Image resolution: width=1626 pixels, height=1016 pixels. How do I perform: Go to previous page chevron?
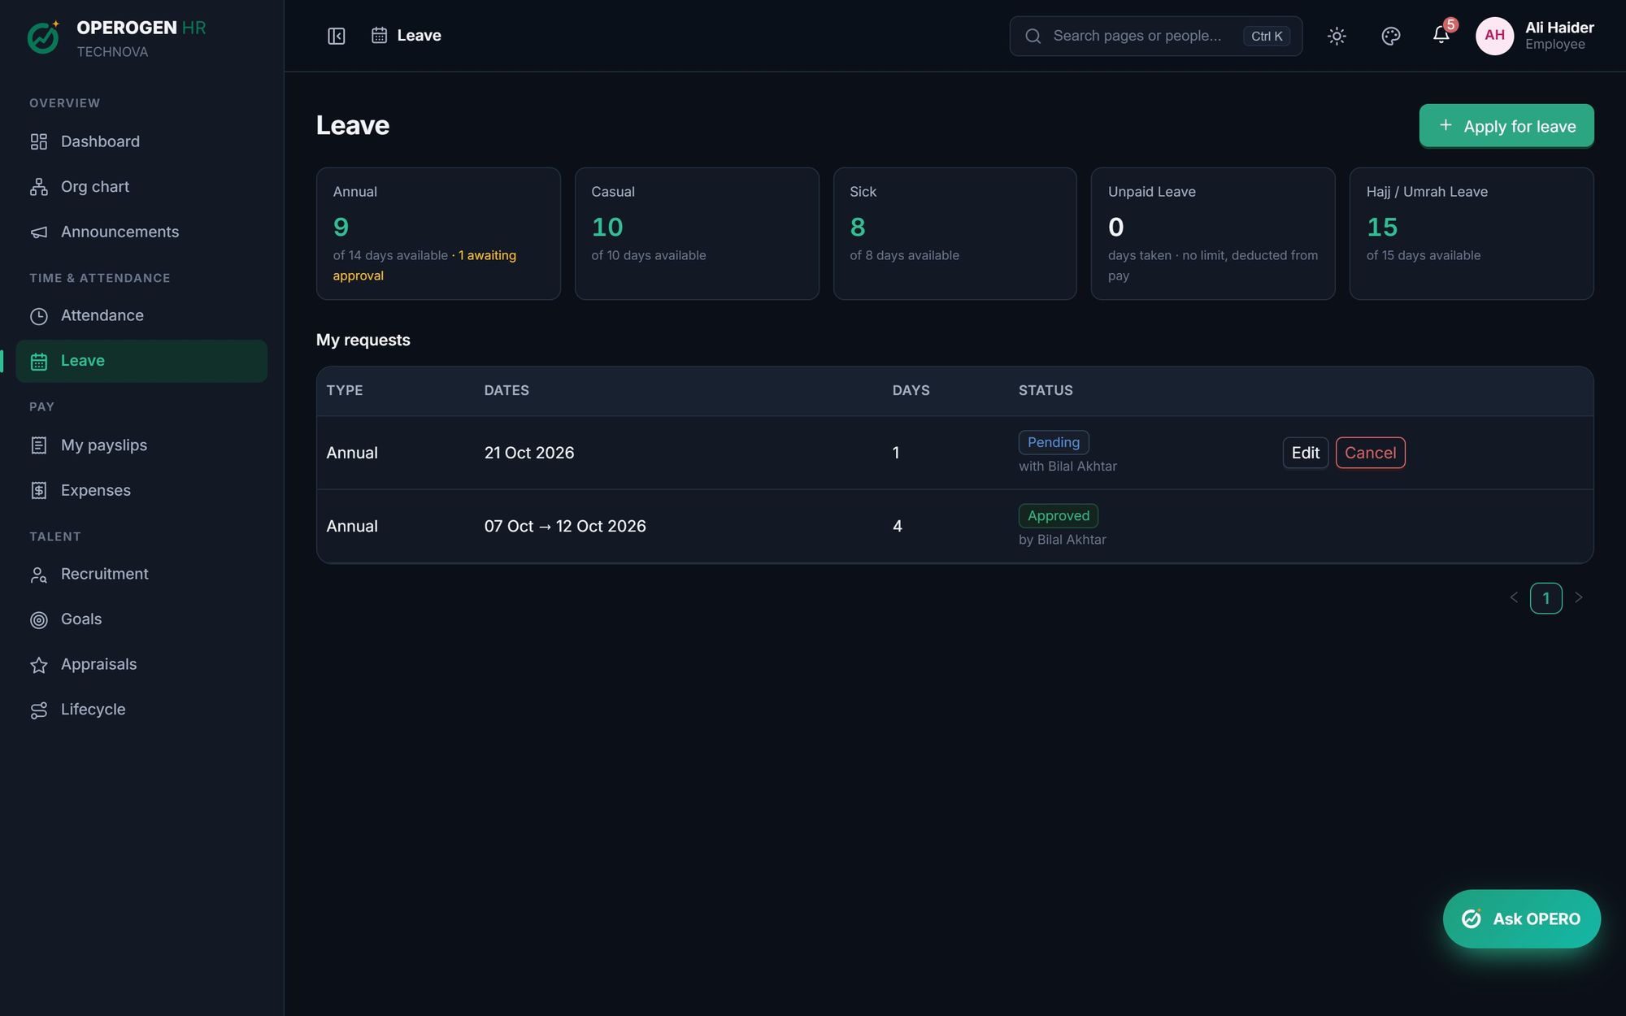click(1514, 597)
